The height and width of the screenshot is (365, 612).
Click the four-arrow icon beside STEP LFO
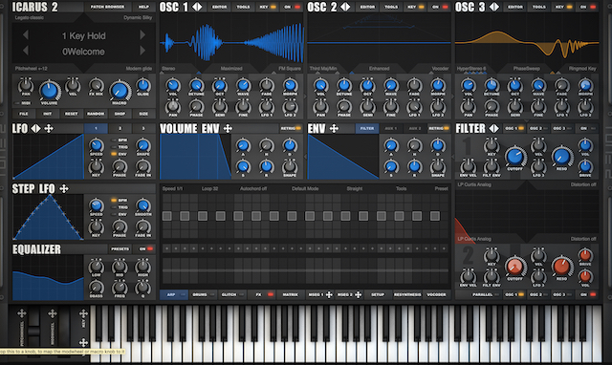[x=64, y=189]
